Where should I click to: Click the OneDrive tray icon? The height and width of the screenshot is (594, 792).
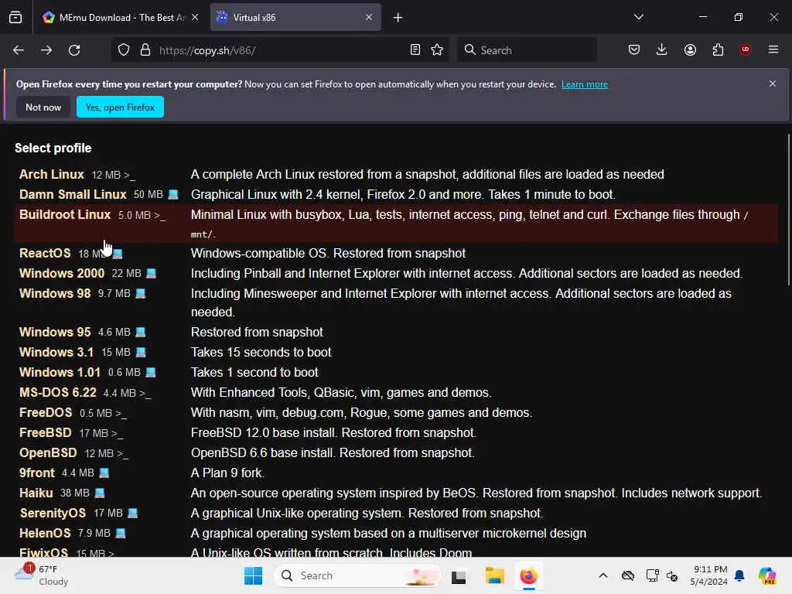point(628,575)
